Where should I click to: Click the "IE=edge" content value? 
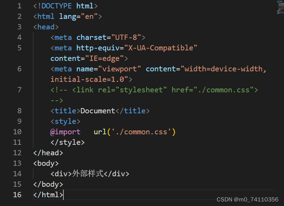pyautogui.click(x=104, y=59)
